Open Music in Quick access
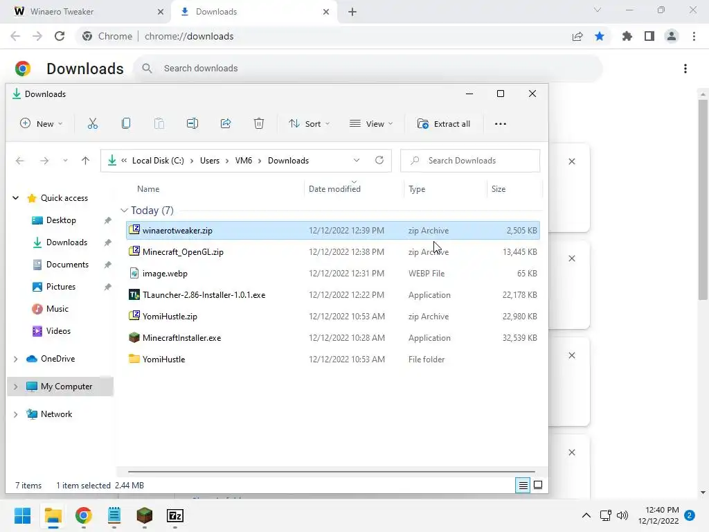 [57, 309]
